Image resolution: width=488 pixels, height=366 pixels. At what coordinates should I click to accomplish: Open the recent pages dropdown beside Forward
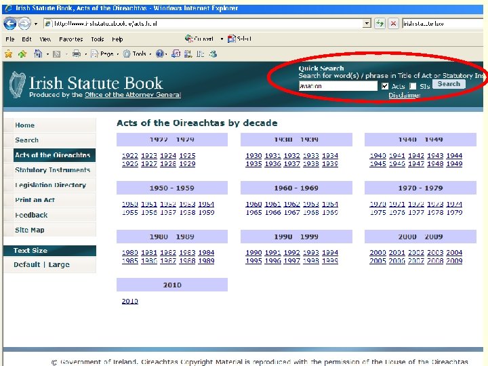[36, 24]
